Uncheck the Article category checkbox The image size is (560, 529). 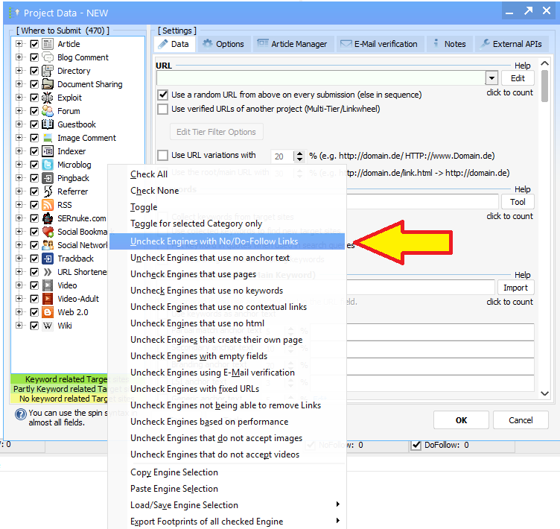34,44
